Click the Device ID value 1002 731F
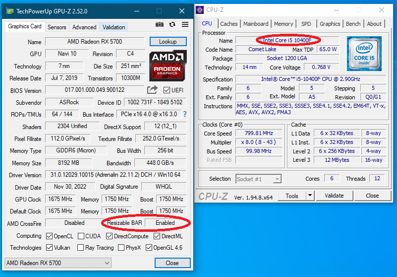The height and width of the screenshot is (277, 397). coord(155,102)
